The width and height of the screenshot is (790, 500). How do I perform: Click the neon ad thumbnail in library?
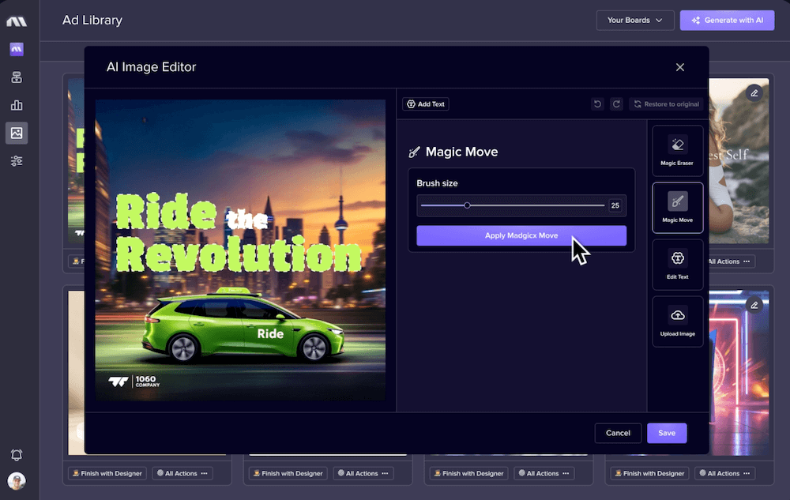tap(739, 373)
